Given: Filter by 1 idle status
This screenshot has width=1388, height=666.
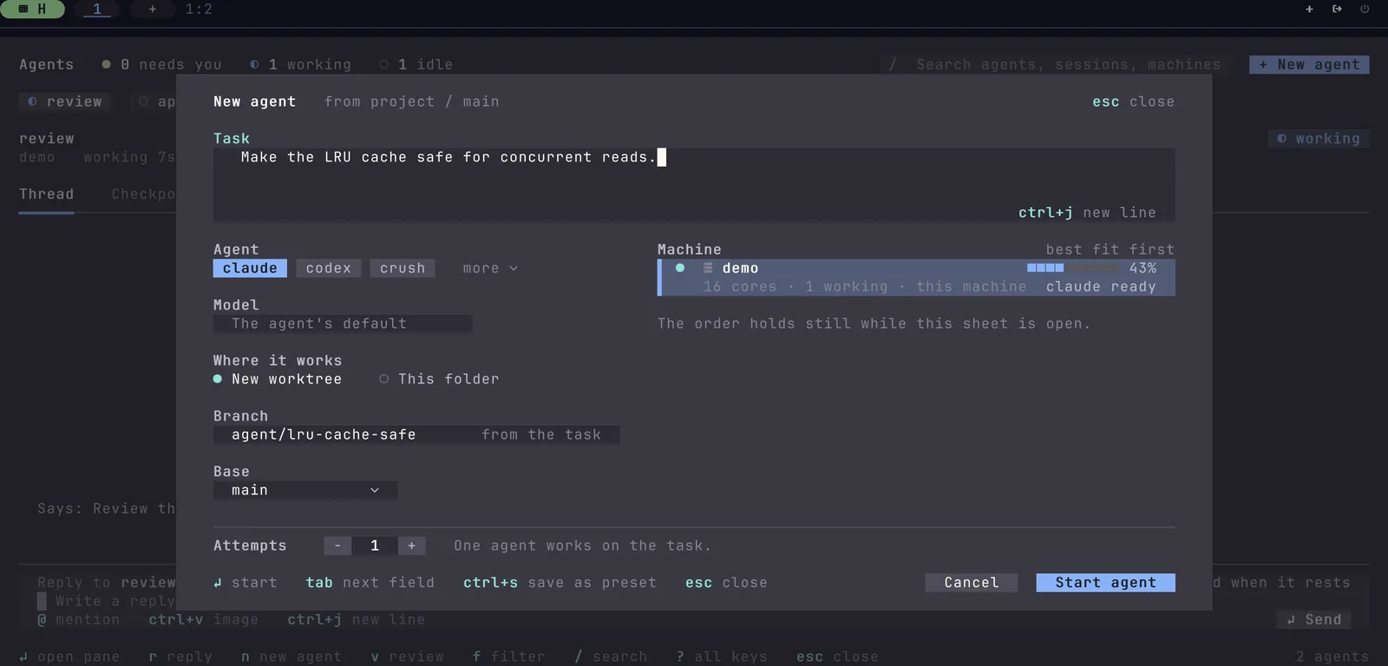Looking at the screenshot, I should (416, 64).
